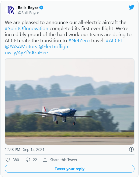Open the aircraft photo

click(x=70, y=101)
